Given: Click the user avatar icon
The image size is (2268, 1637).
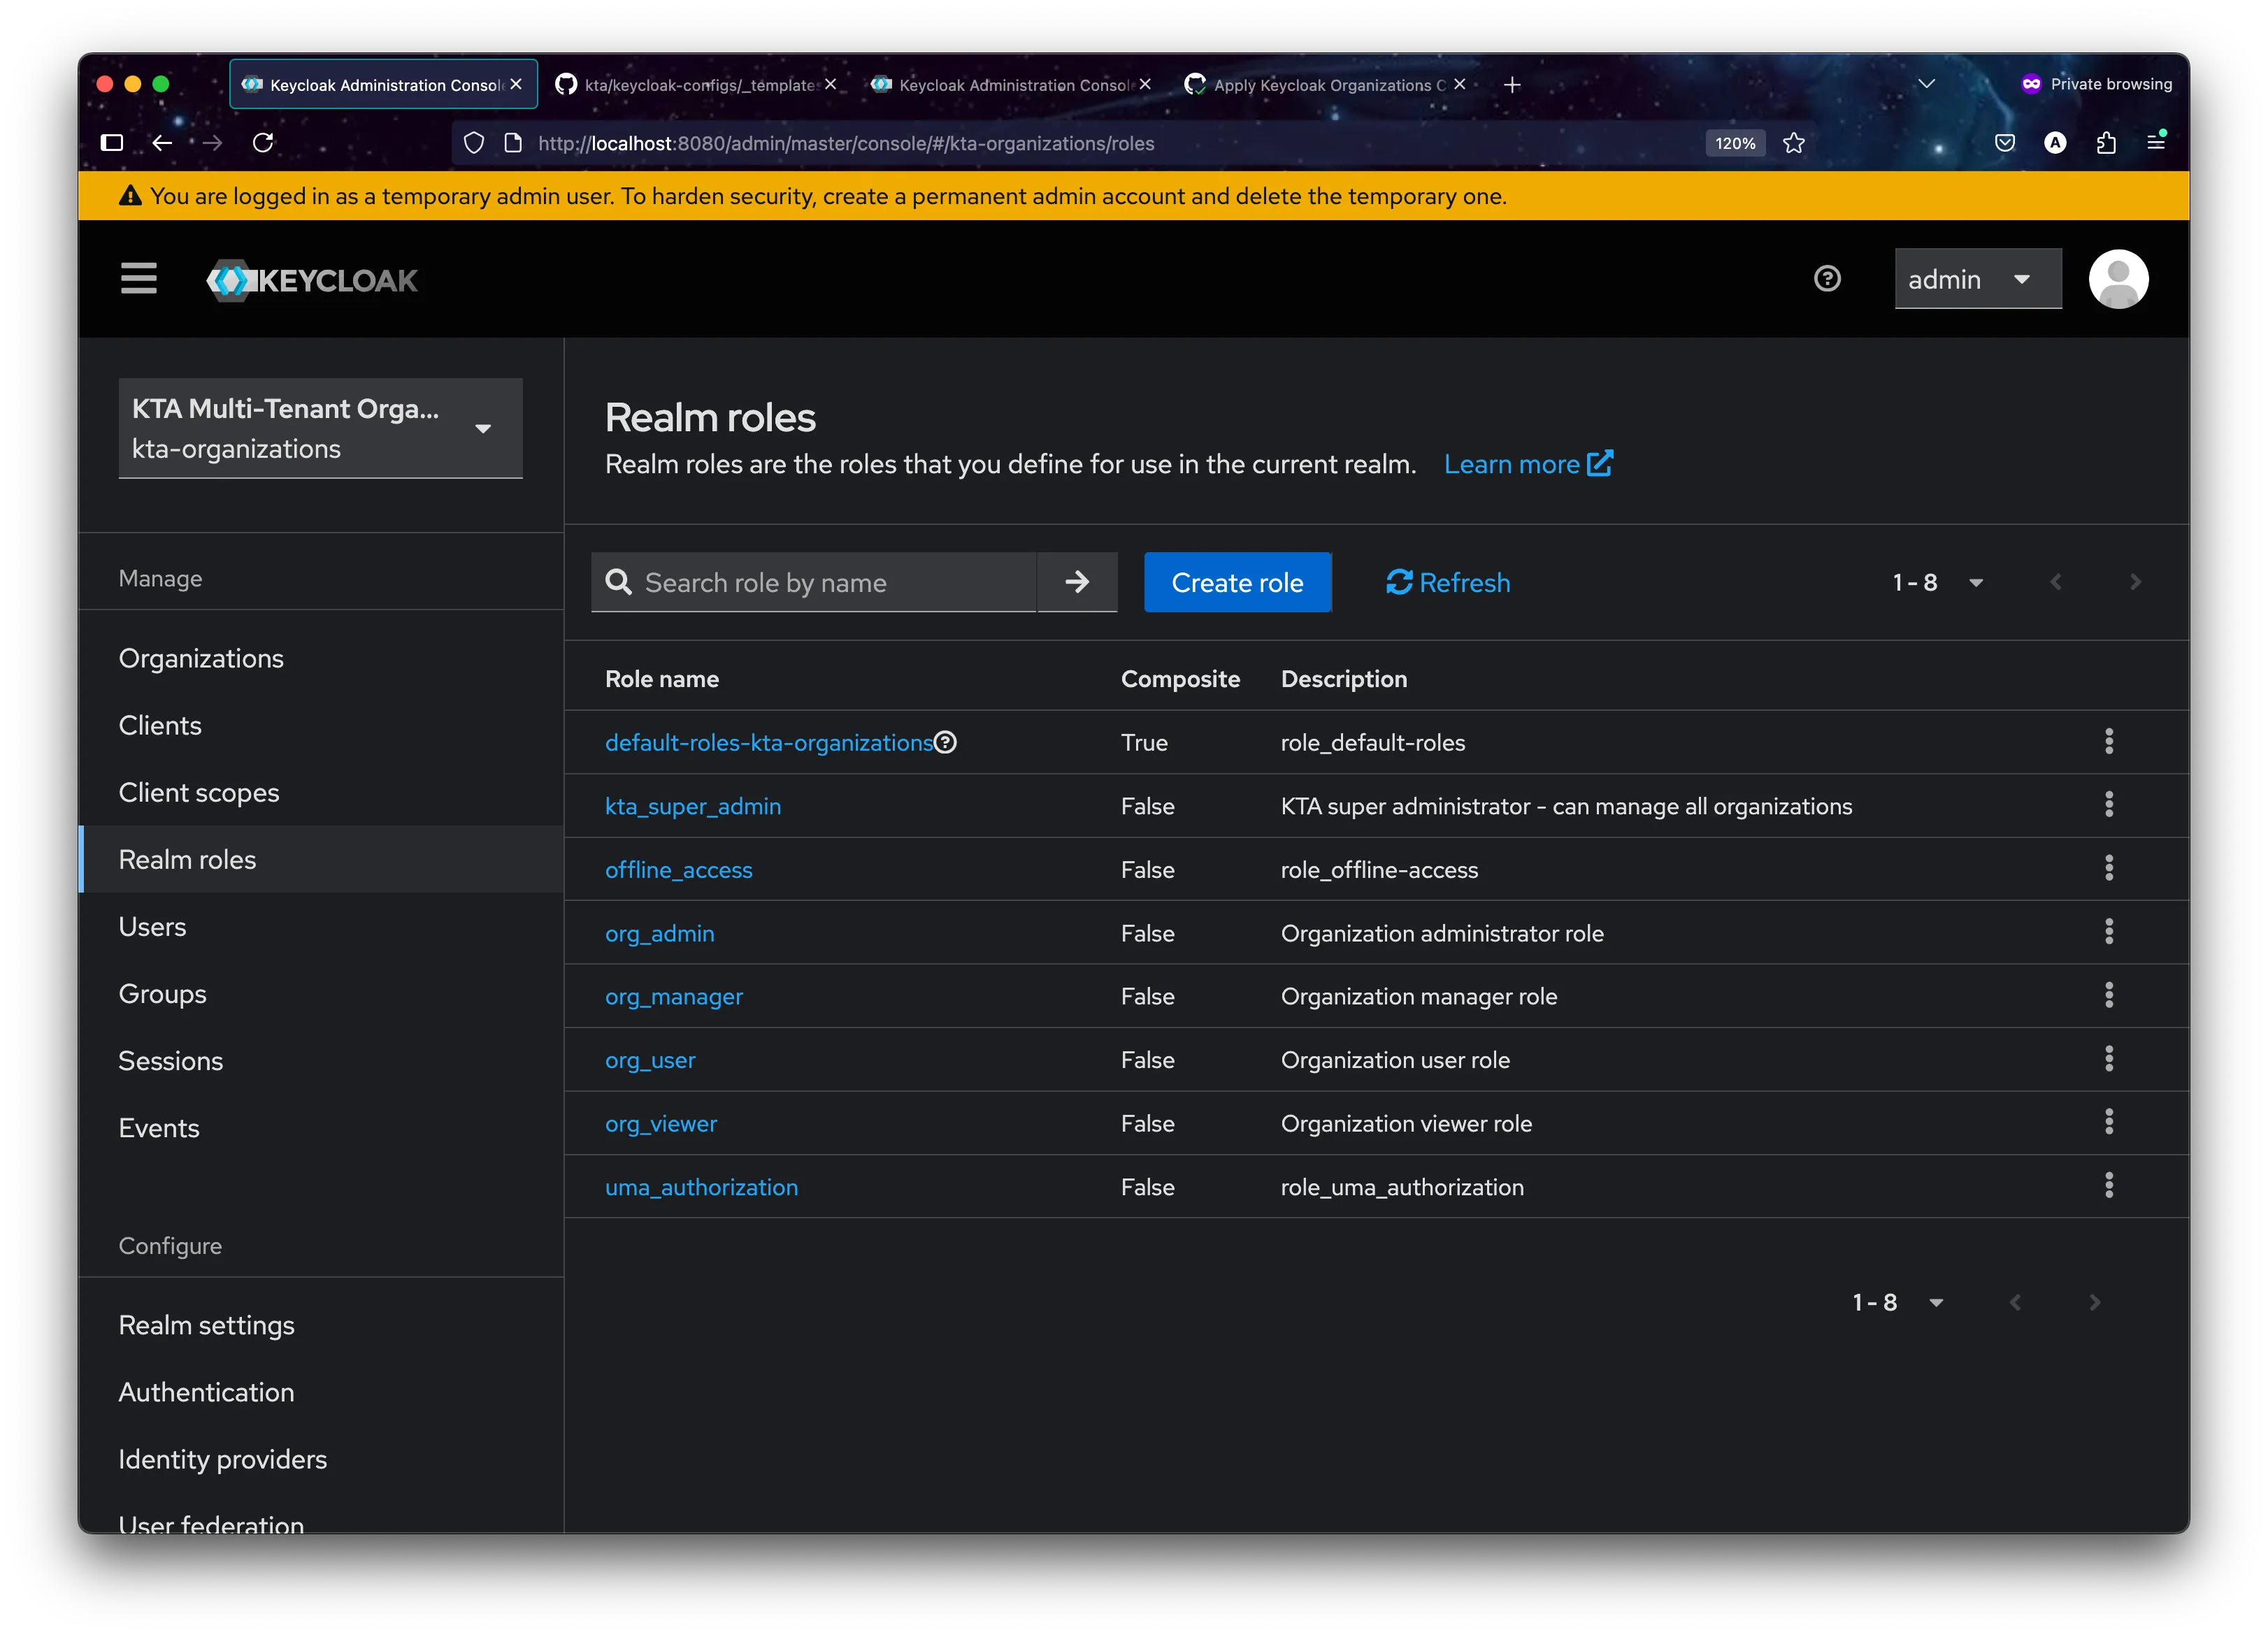Looking at the screenshot, I should 2118,279.
